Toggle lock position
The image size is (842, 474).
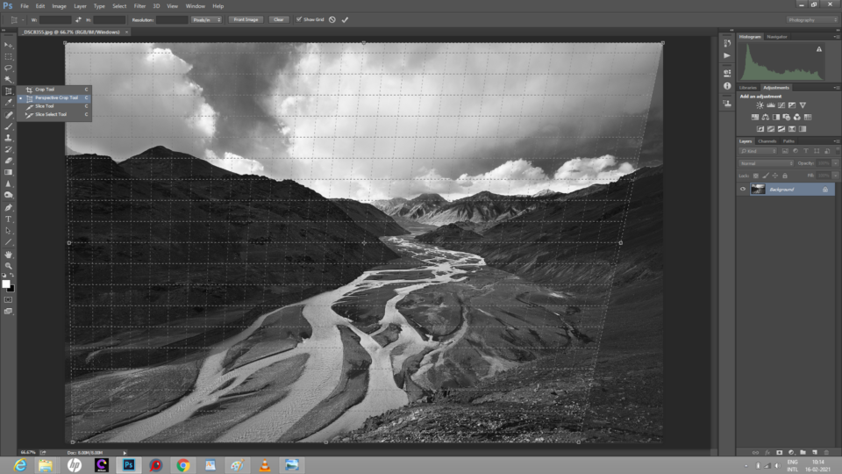coord(775,176)
